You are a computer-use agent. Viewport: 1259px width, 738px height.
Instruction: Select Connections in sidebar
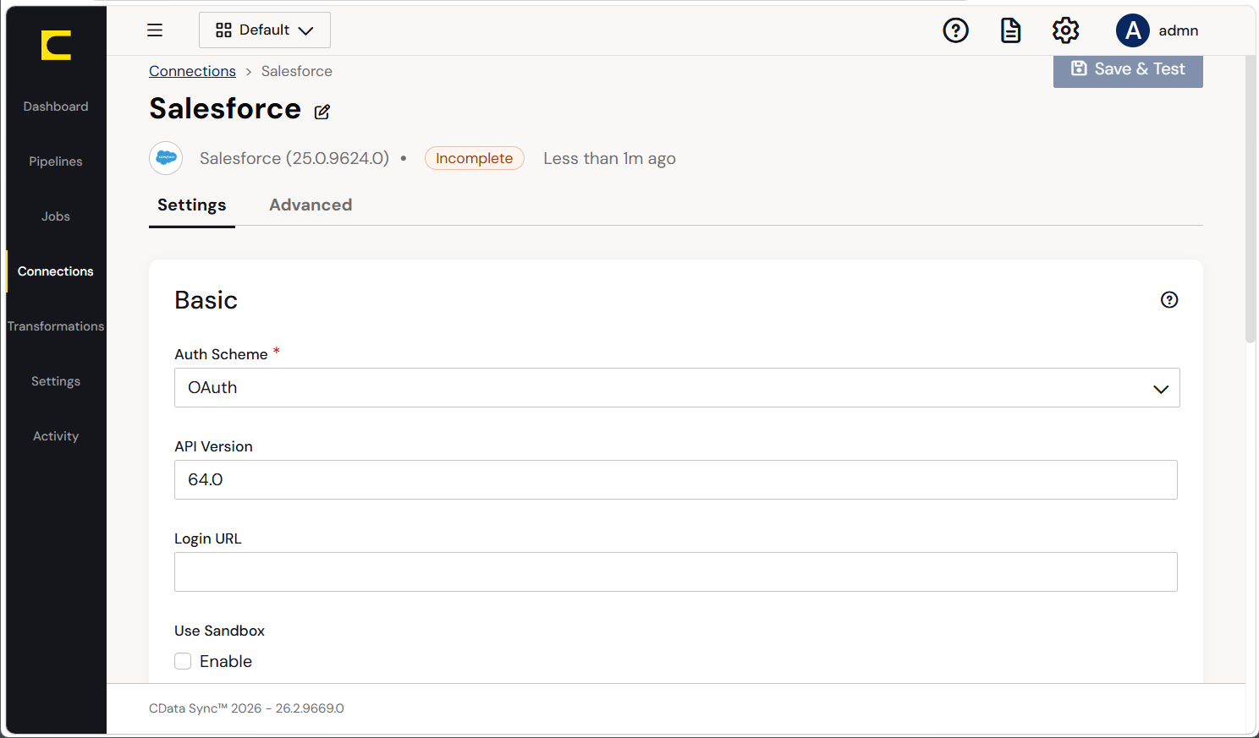pos(56,271)
